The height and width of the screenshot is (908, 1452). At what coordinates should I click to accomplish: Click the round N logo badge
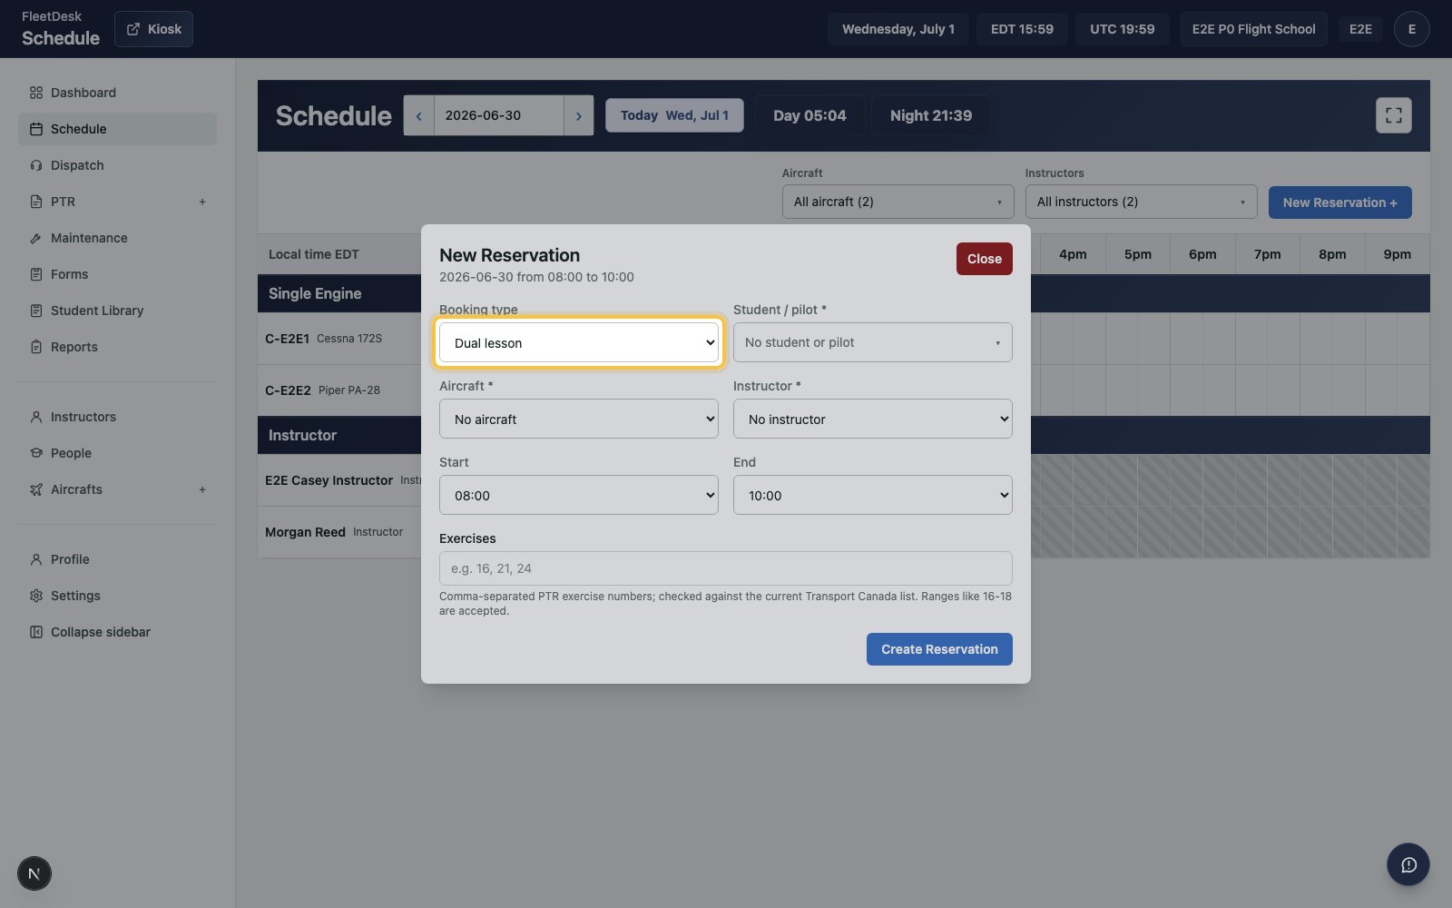point(34,873)
